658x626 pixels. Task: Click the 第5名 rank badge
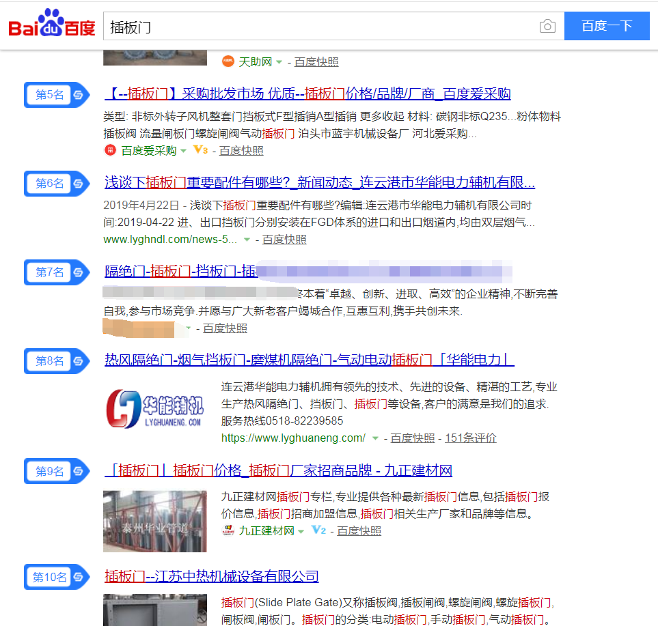tap(57, 95)
